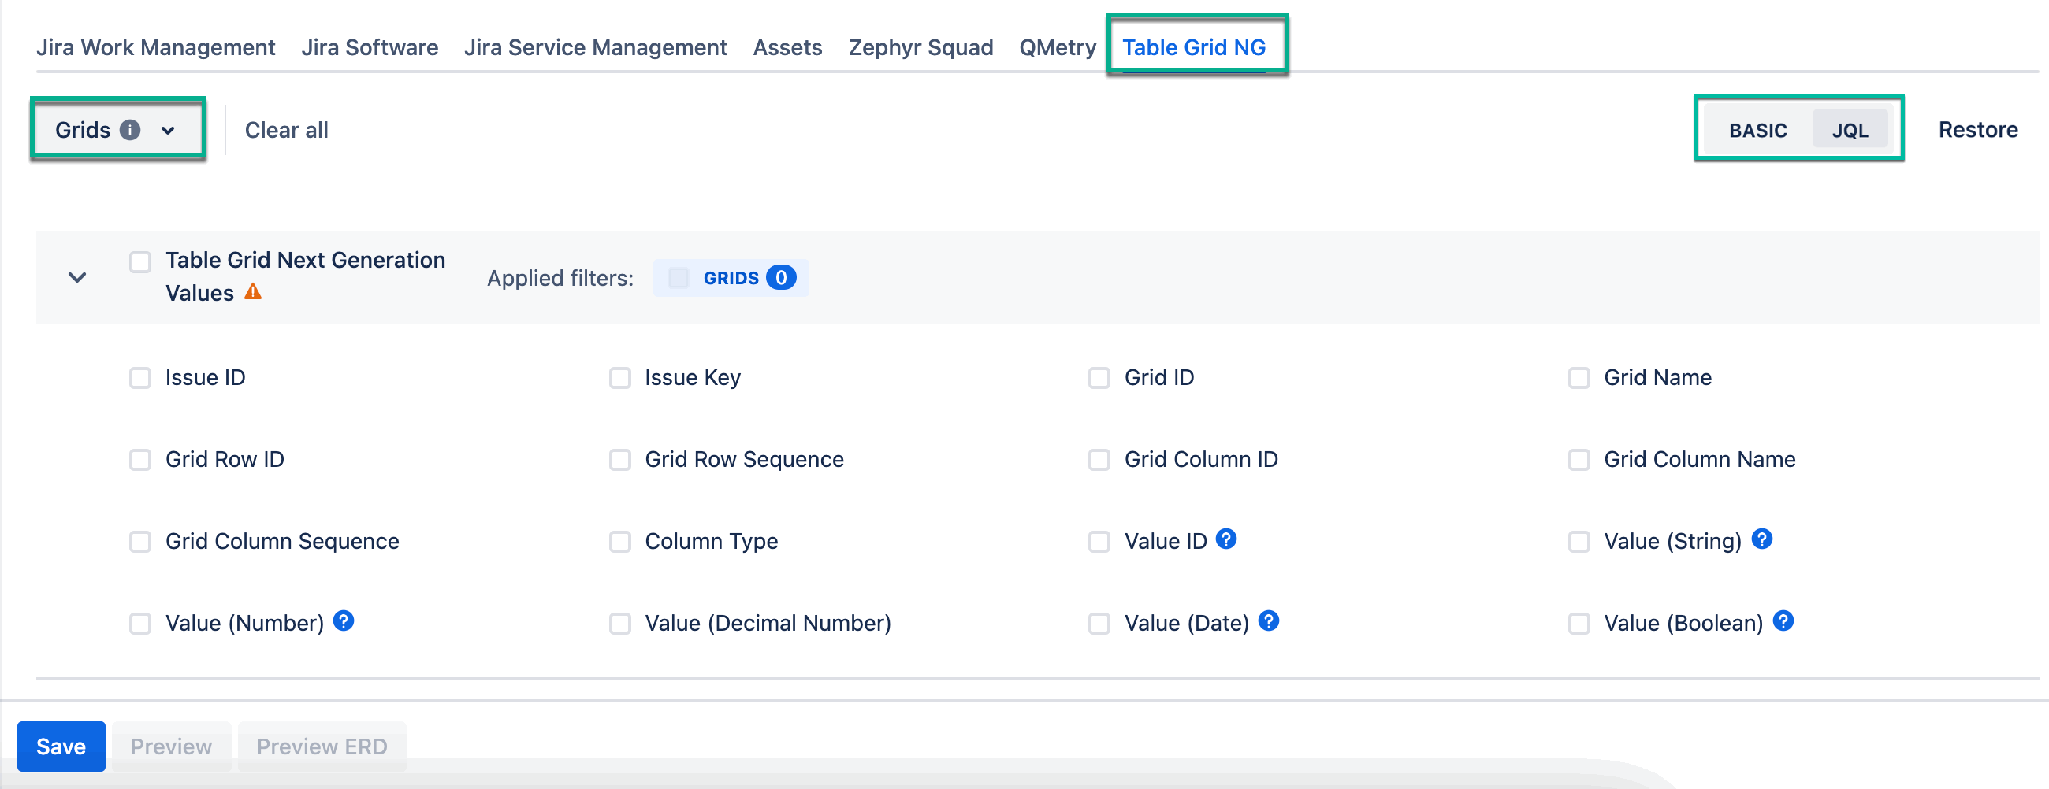The image size is (2049, 789).
Task: Switch to the Jira Service Management tab
Action: point(595,47)
